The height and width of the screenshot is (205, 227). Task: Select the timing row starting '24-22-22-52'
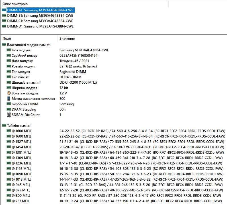click(x=142, y=131)
